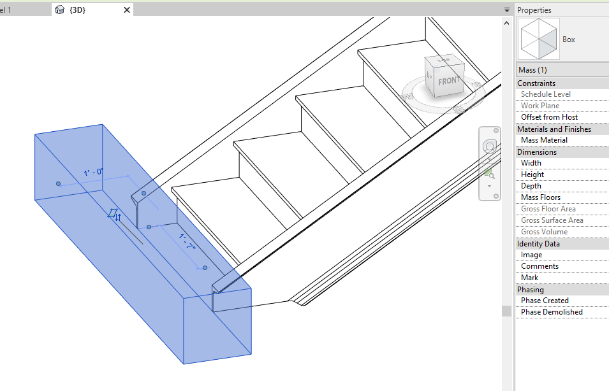Select the Image property row
Screen dimensions: 609x391
pos(562,255)
